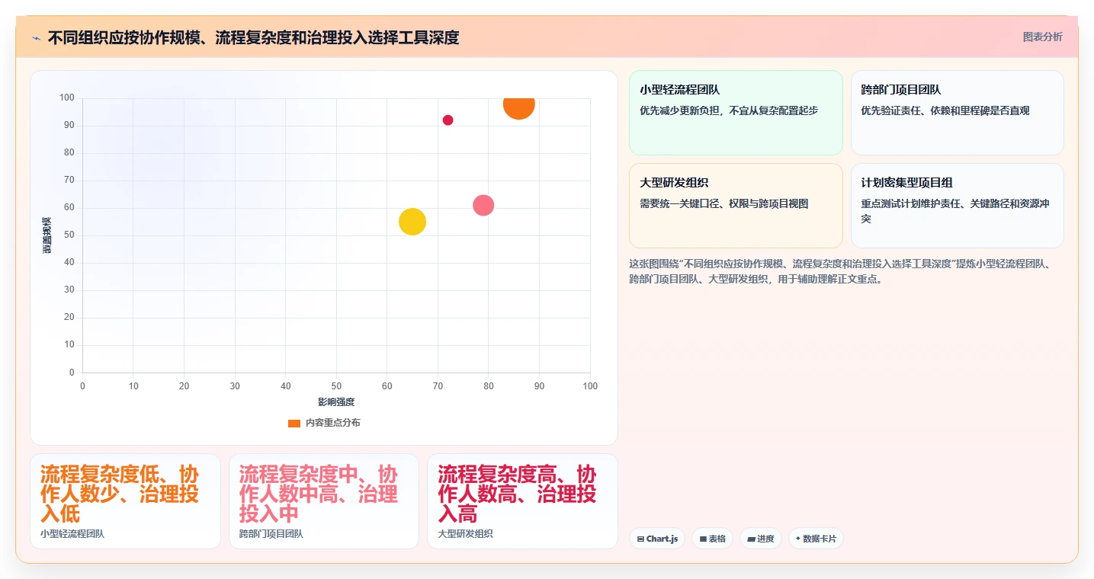Screen dimensions: 1094x579
Task: Click the crimson 流程复杂度高 stat card
Action: coord(522,501)
